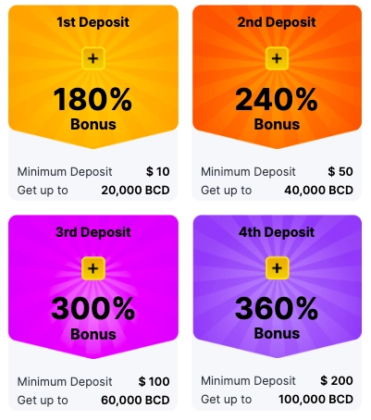Screen dimensions: 371x420
Task: Click the 20,000 BCD reward amount
Action: click(x=135, y=190)
